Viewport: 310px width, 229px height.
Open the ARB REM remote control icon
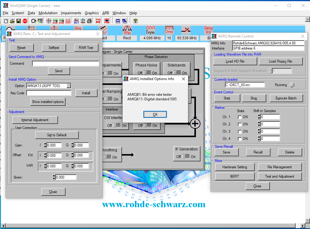point(107,21)
